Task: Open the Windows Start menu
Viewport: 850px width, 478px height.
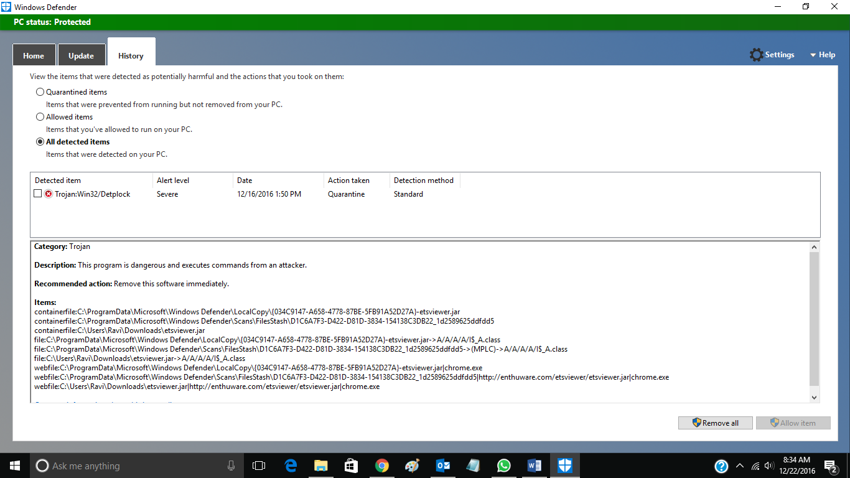Action: click(x=15, y=466)
